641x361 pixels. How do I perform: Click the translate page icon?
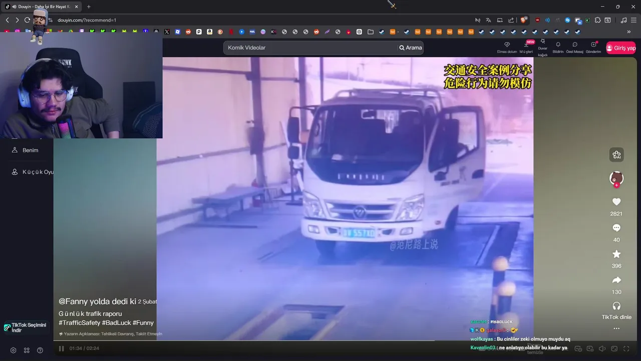click(x=489, y=20)
